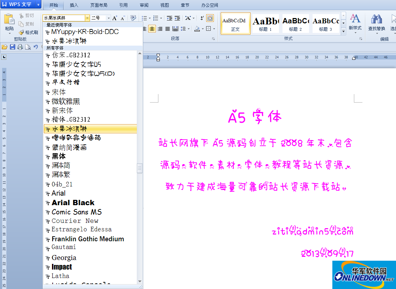Click the clear formatting eraser icon
The width and height of the screenshot is (396, 289).
133,18
